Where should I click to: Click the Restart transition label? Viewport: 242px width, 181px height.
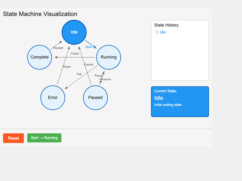click(58, 48)
